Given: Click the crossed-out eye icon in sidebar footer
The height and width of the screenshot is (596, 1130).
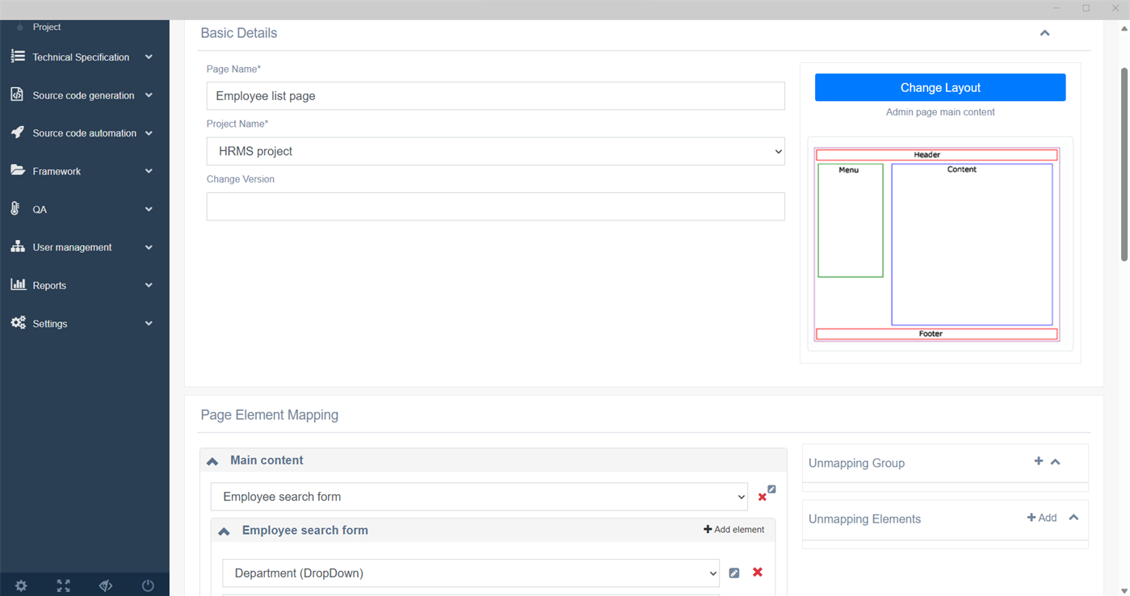Looking at the screenshot, I should (106, 586).
